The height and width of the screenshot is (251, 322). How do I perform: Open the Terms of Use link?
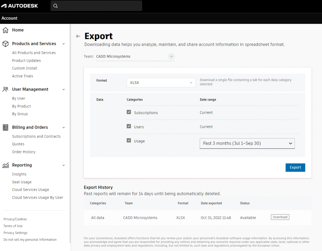[x=13, y=226]
